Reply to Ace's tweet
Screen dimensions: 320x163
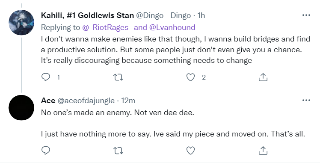[46, 151]
